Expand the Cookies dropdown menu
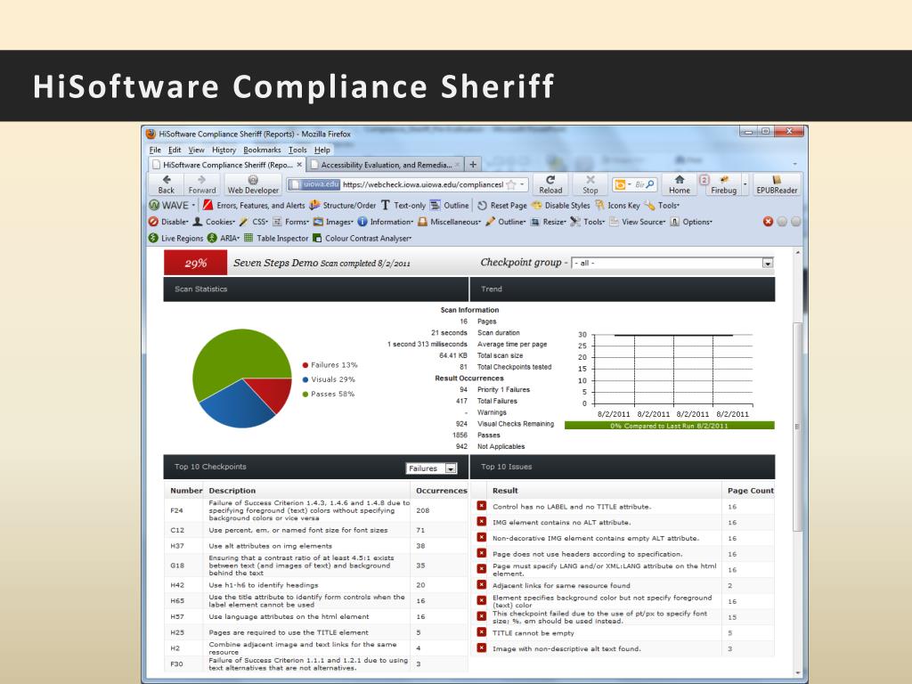Image resolution: width=912 pixels, height=684 pixels. click(x=214, y=222)
